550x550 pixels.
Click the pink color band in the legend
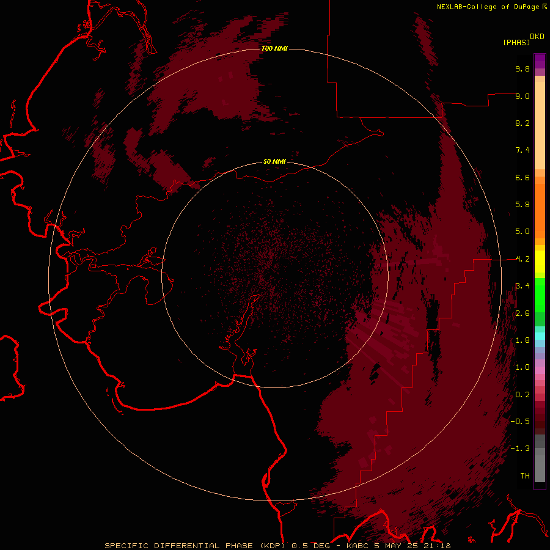pyautogui.click(x=540, y=370)
